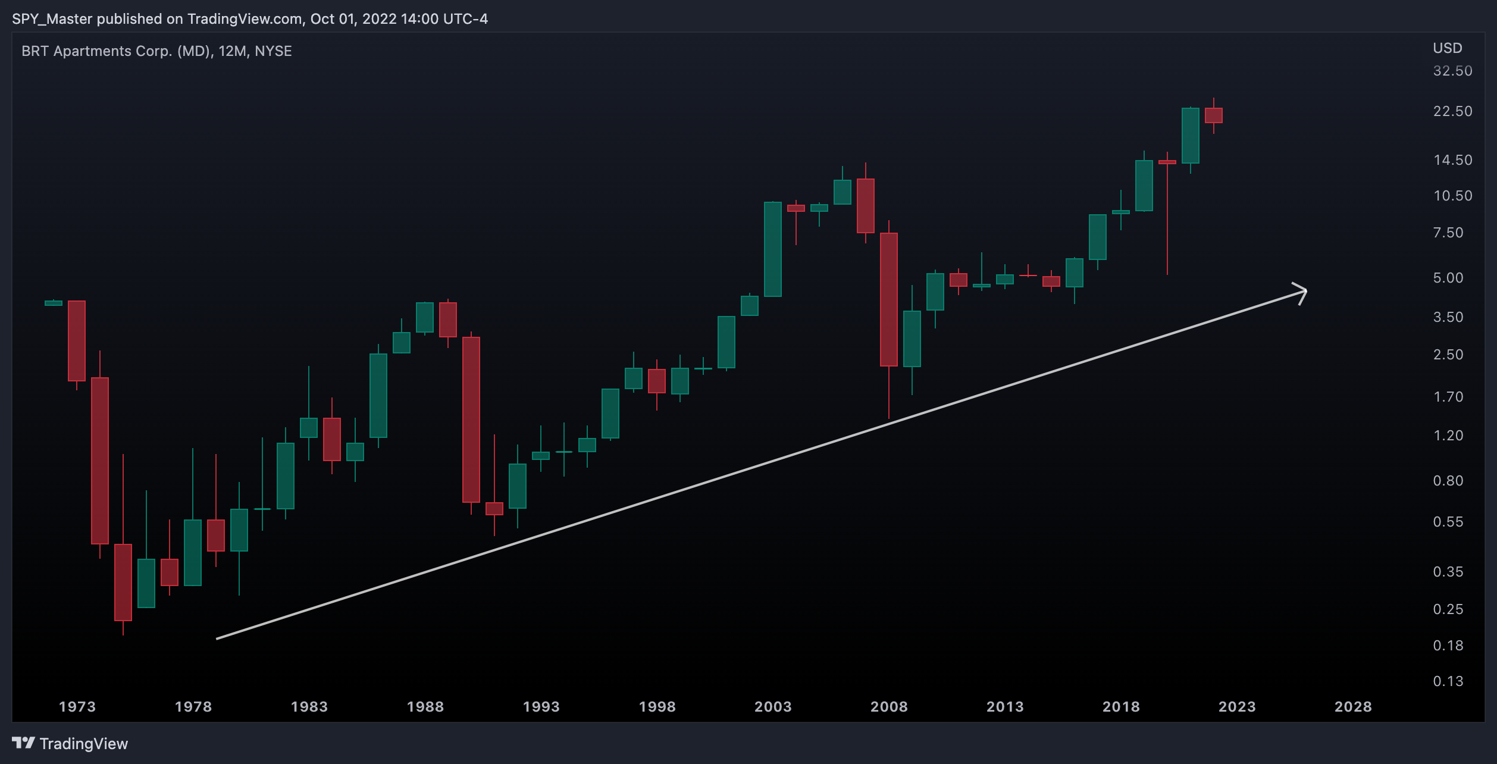Click the 0.80 price axis label
Image resolution: width=1497 pixels, height=764 pixels.
coord(1448,481)
